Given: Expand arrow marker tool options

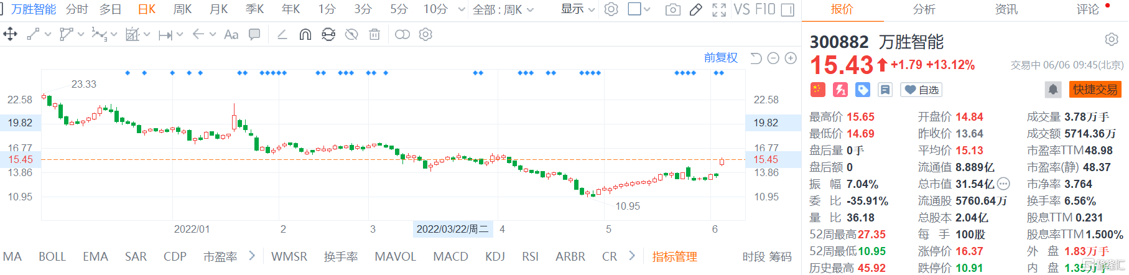Looking at the screenshot, I should [x=213, y=35].
